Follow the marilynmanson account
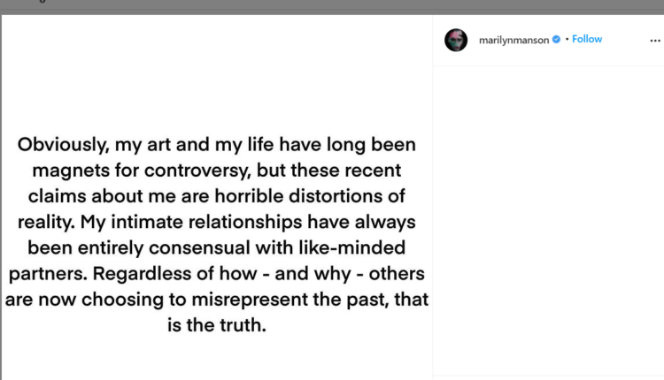 [587, 39]
